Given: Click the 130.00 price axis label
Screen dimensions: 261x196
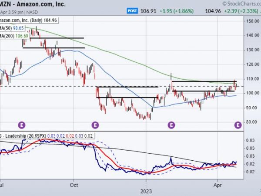Looking at the screenshot, I should click(253, 50).
